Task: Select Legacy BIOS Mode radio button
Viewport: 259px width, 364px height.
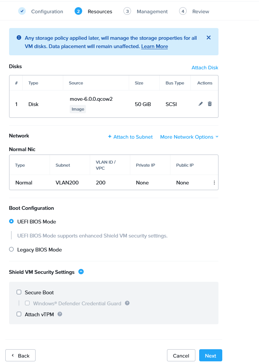Action: pyautogui.click(x=11, y=250)
